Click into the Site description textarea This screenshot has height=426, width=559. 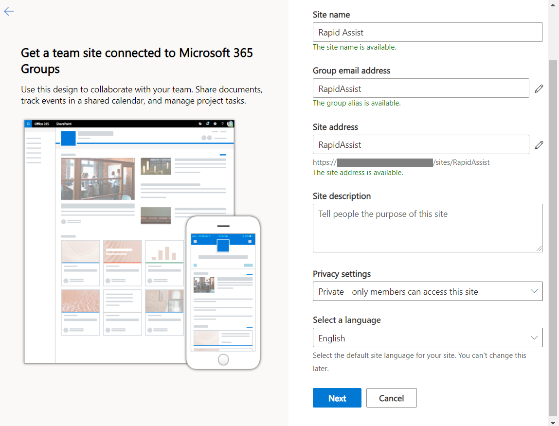(x=428, y=228)
